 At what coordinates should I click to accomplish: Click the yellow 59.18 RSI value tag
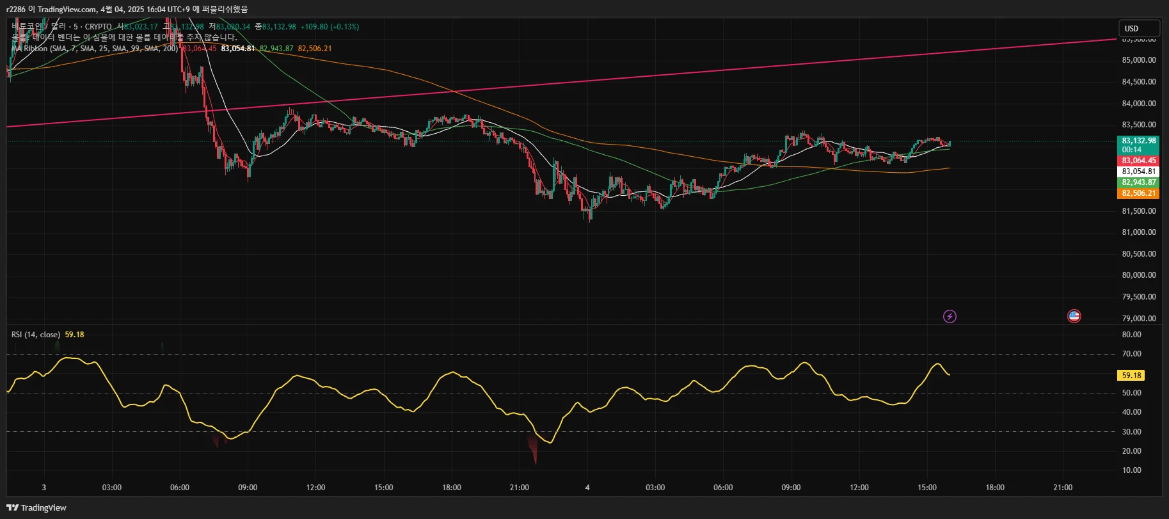[x=1131, y=376]
